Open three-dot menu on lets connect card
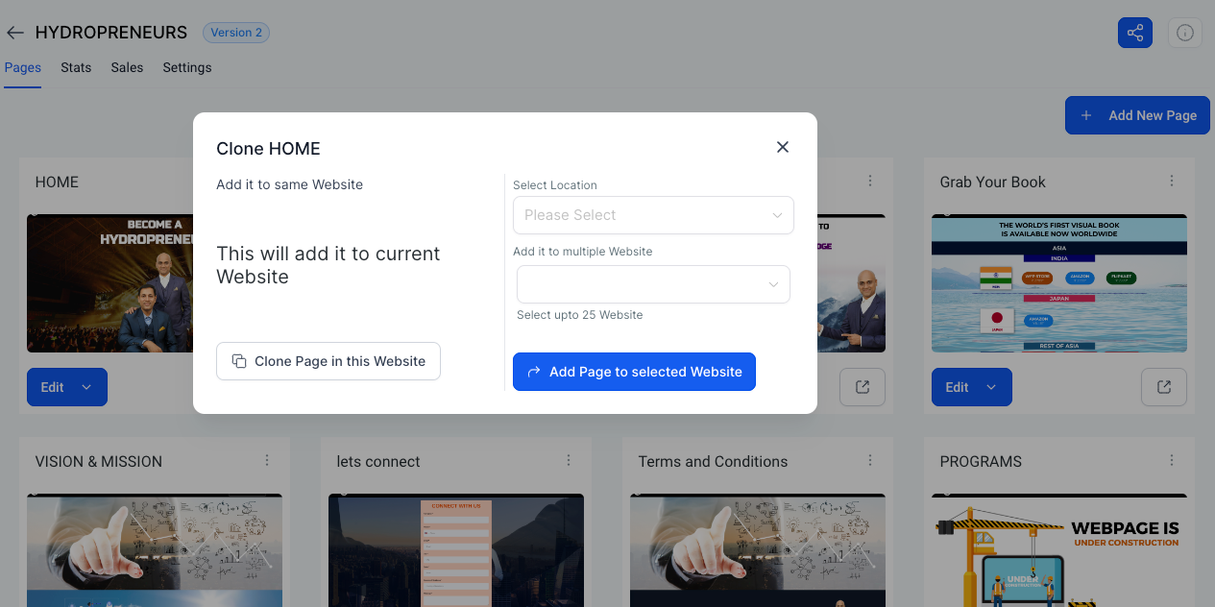Image resolution: width=1215 pixels, height=607 pixels. pyautogui.click(x=569, y=461)
